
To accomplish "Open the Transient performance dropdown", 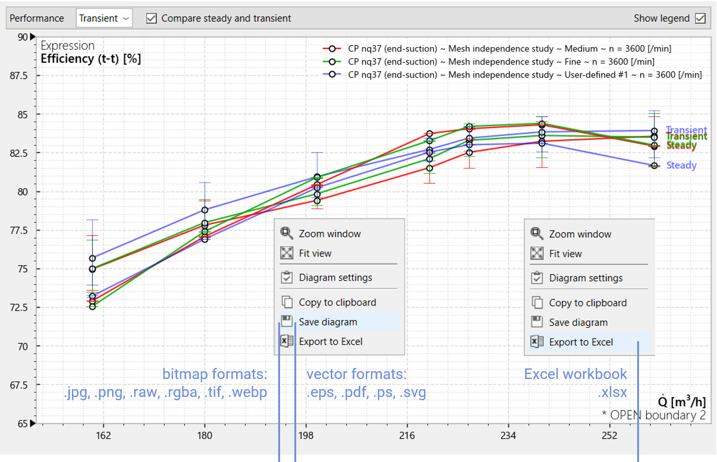I will click(x=104, y=18).
